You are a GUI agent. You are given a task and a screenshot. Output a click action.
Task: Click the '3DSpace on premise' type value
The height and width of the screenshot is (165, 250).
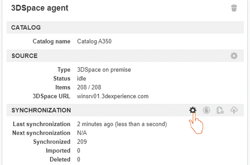(x=104, y=70)
